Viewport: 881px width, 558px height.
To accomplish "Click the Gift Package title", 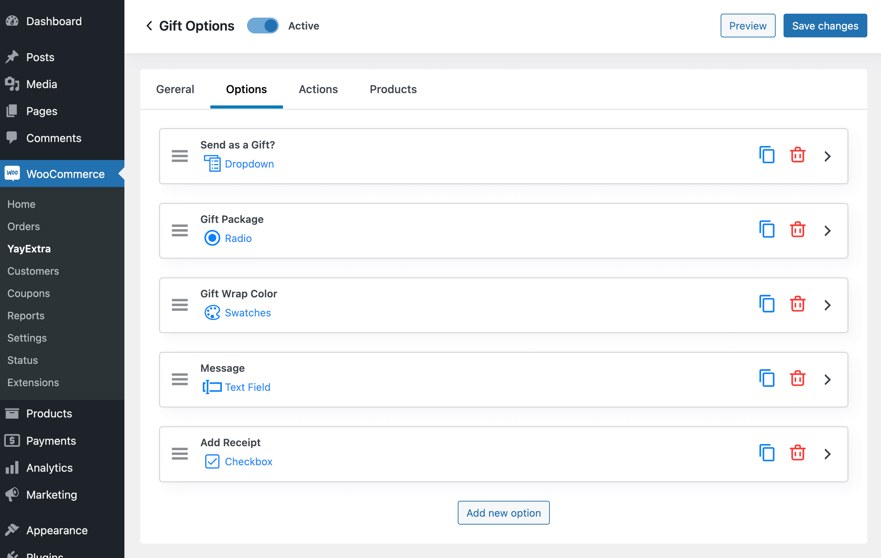I will tap(232, 219).
